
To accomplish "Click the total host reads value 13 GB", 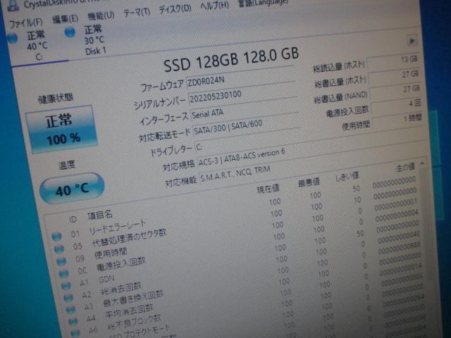I will 393,61.
